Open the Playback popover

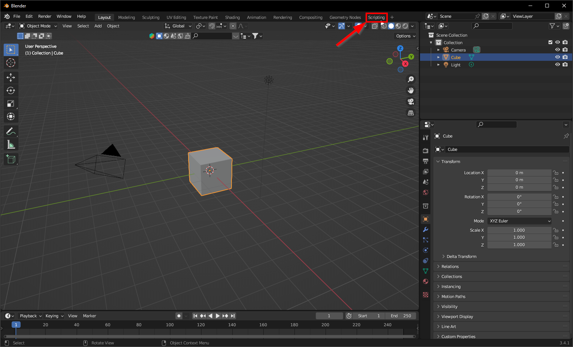[30, 316]
